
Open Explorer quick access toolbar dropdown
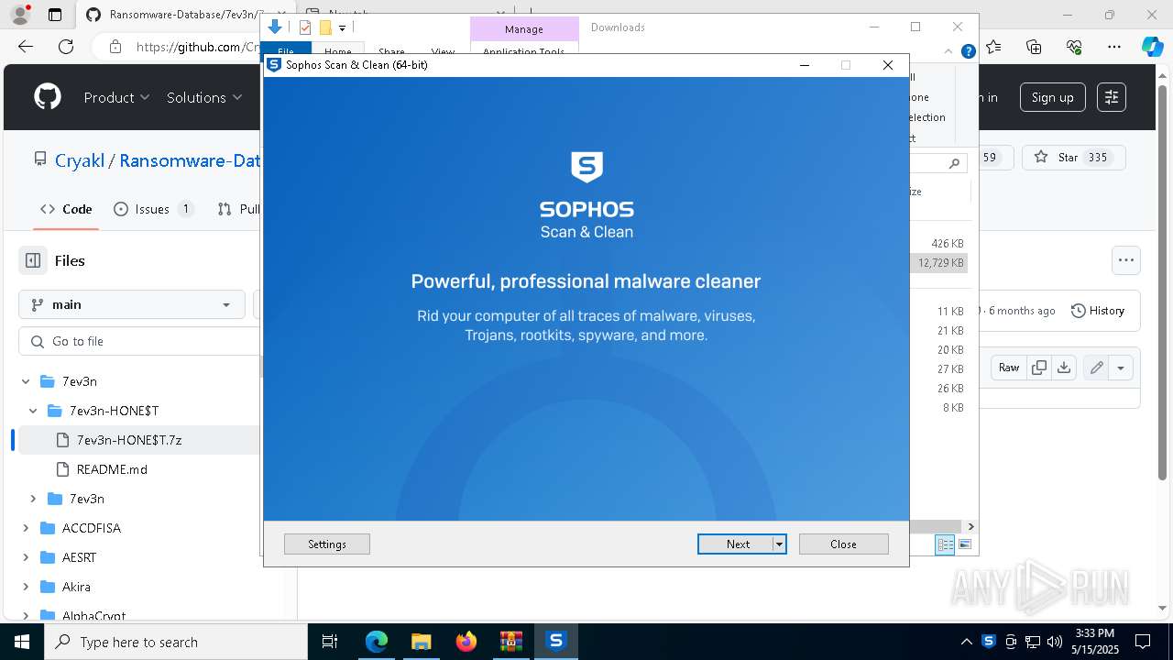coord(342,27)
